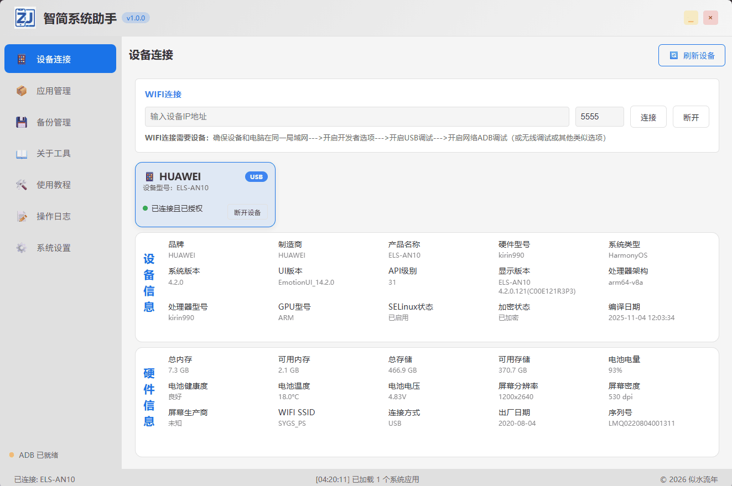The image size is (732, 486).
Task: Click 加密状态 value 已加密
Action: click(508, 317)
